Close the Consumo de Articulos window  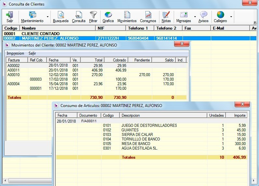point(242,105)
